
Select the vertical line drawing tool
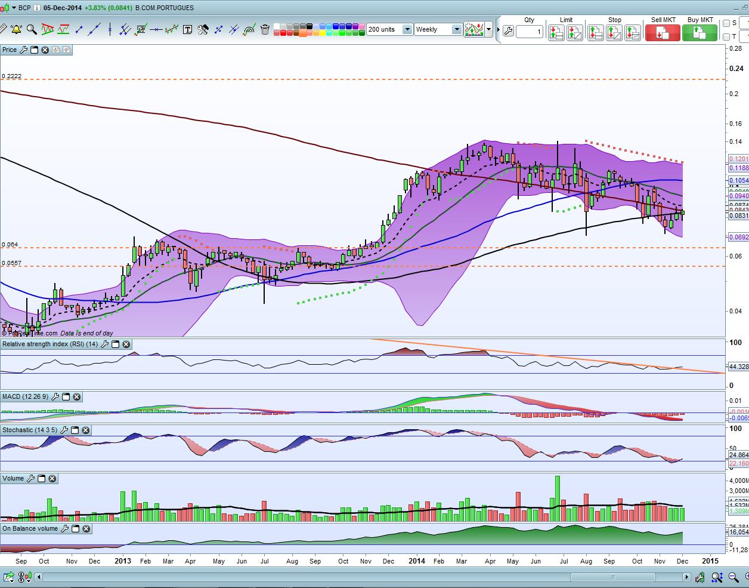tap(110, 29)
